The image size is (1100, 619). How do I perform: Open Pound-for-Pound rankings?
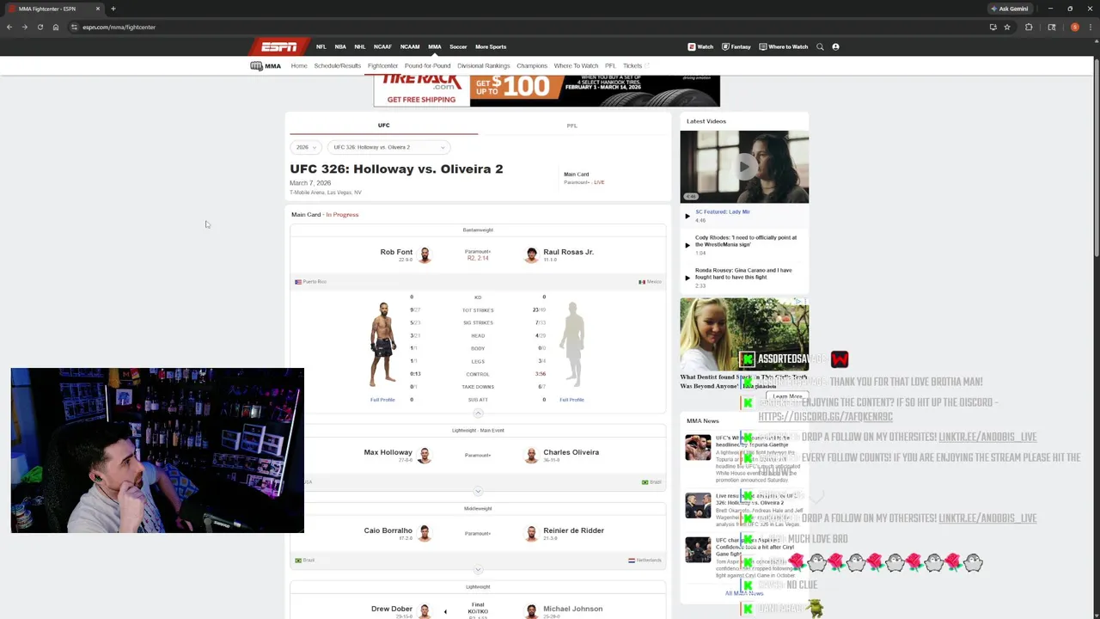point(427,65)
